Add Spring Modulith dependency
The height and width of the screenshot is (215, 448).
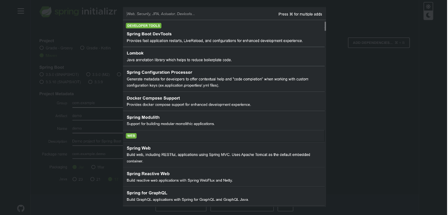tap(224, 121)
